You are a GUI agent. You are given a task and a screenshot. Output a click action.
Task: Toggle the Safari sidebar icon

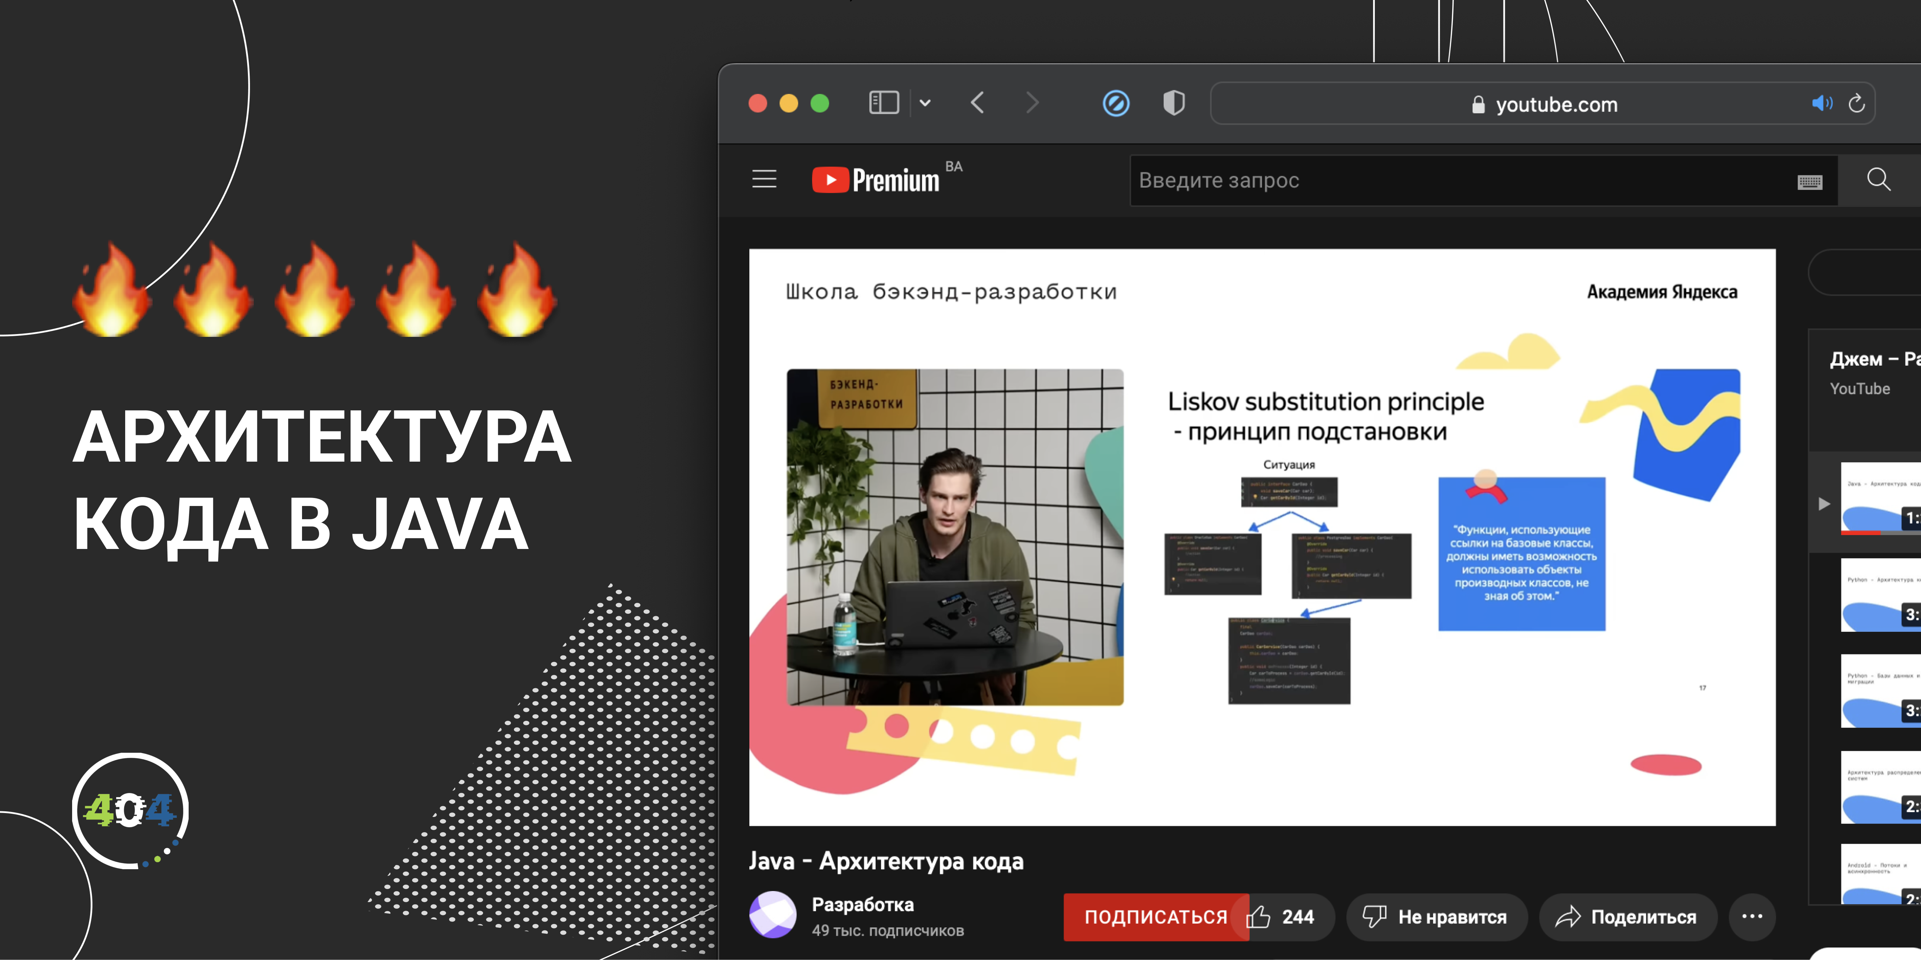[884, 103]
